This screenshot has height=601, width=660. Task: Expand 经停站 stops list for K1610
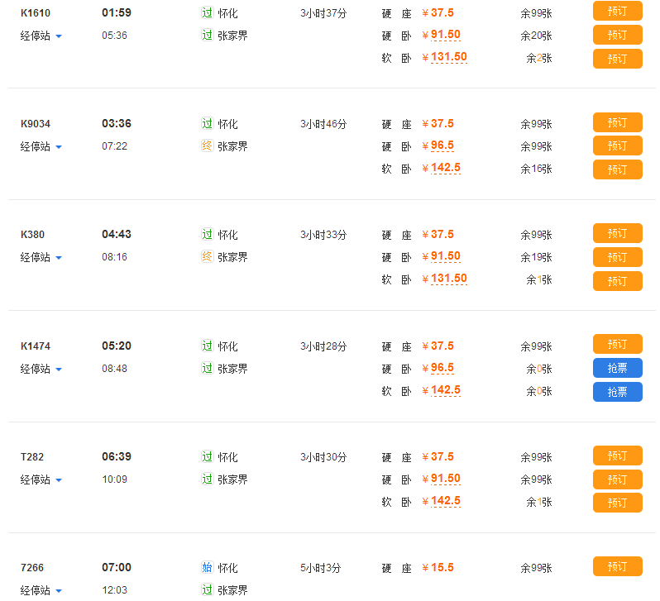pyautogui.click(x=41, y=36)
